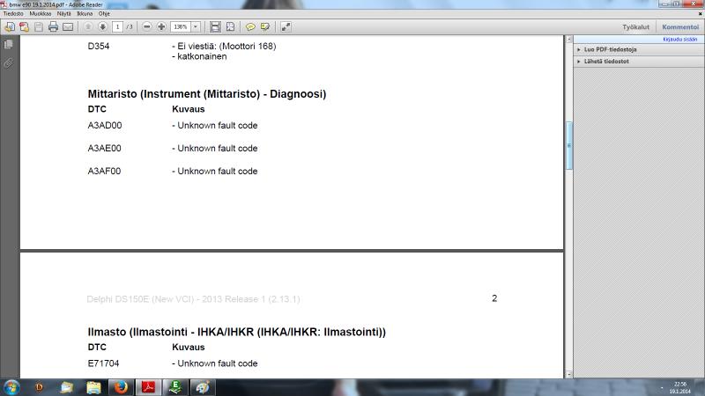Add a sticky note comment

(x=250, y=27)
